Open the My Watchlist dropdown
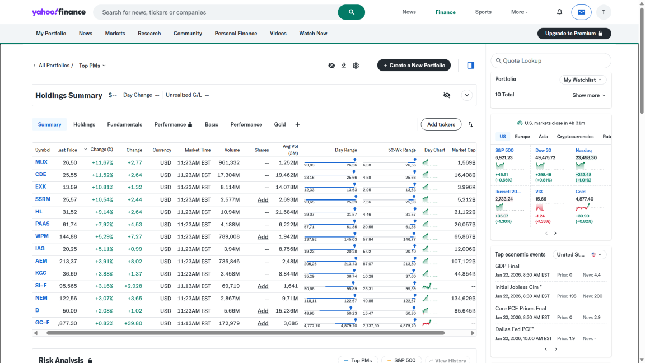Image resolution: width=645 pixels, height=363 pixels. 583,80
